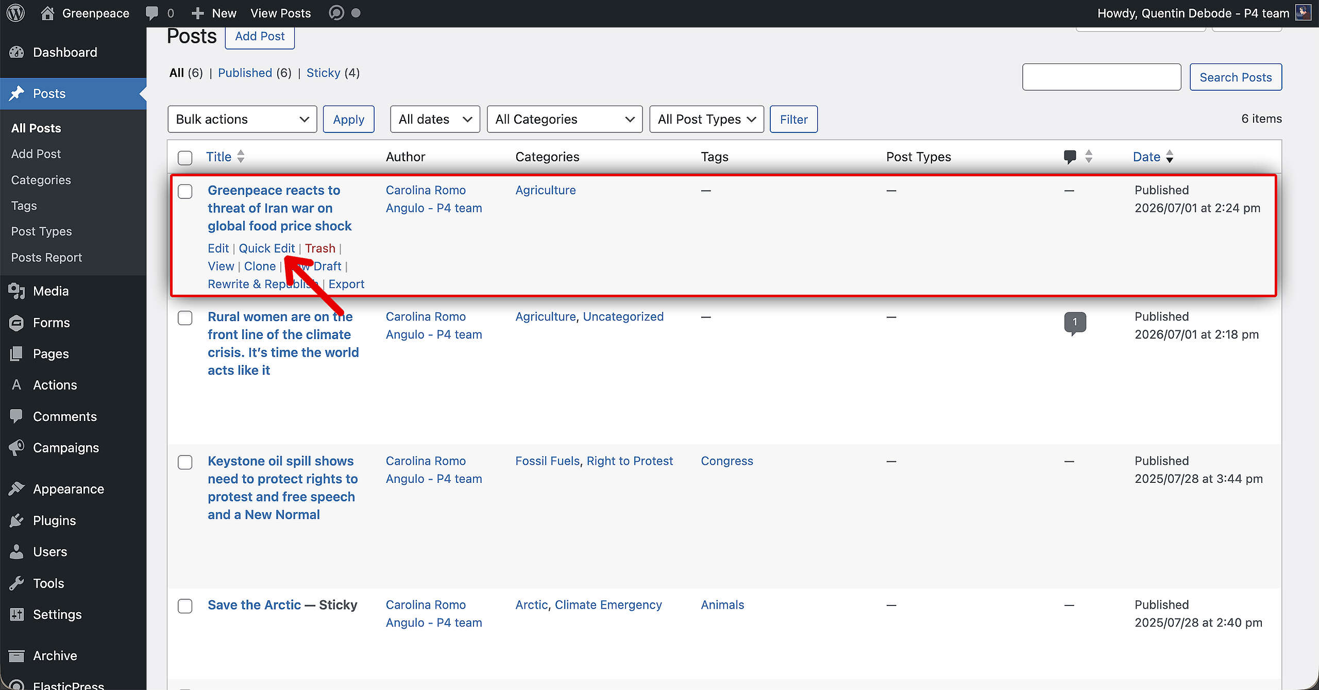1319x690 pixels.
Task: Select the Save the Arctic post checkbox
Action: click(x=185, y=606)
